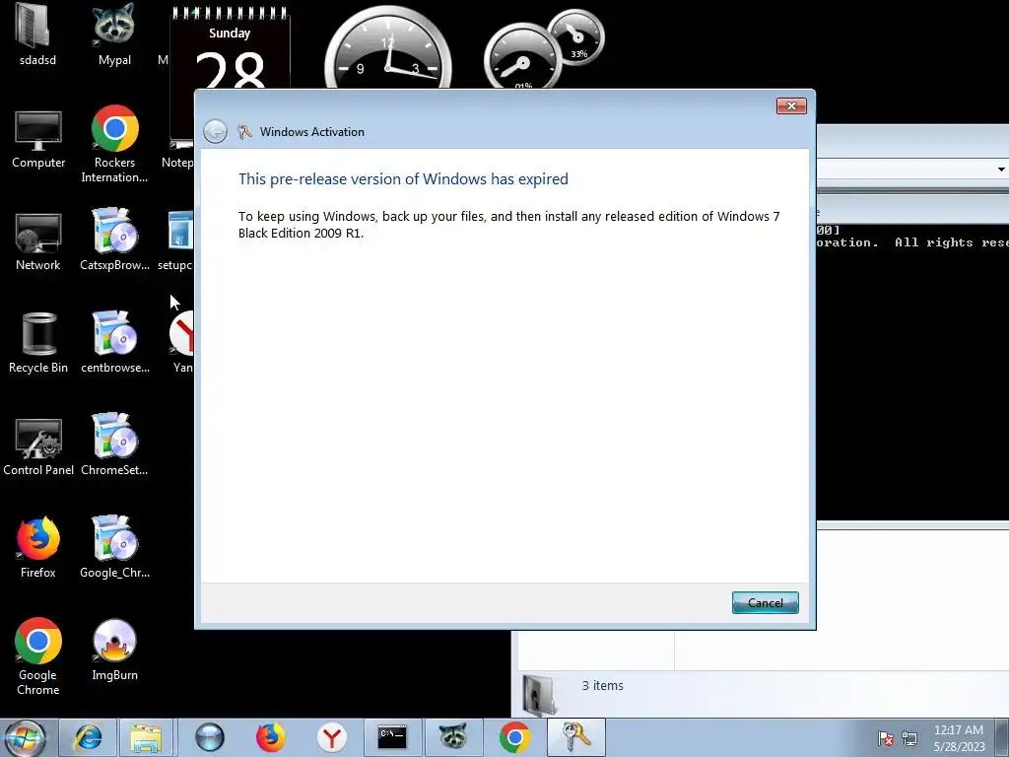Run CatsxpBrowser installer icon
The image size is (1009, 757).
pyautogui.click(x=114, y=239)
